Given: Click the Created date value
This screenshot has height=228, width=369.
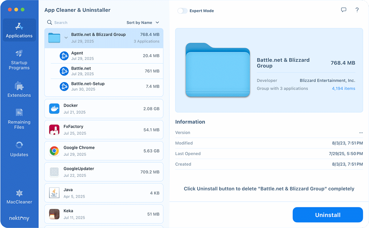Looking at the screenshot, I should coord(347,164).
